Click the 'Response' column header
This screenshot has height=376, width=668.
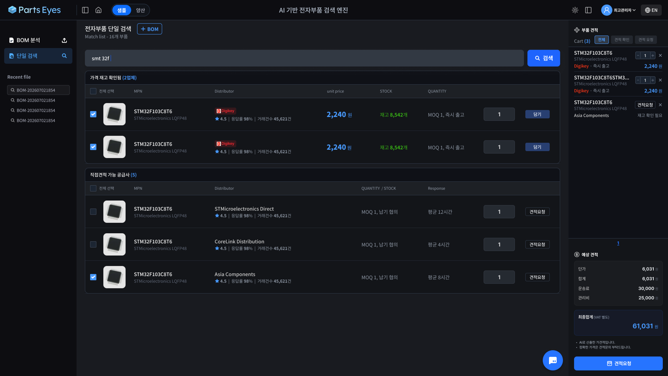tap(436, 188)
